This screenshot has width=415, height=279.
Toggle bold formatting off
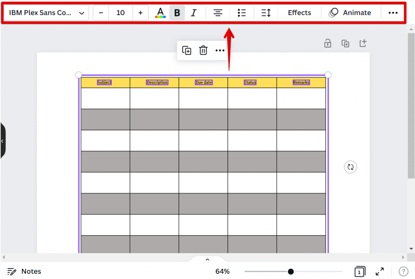pyautogui.click(x=177, y=13)
